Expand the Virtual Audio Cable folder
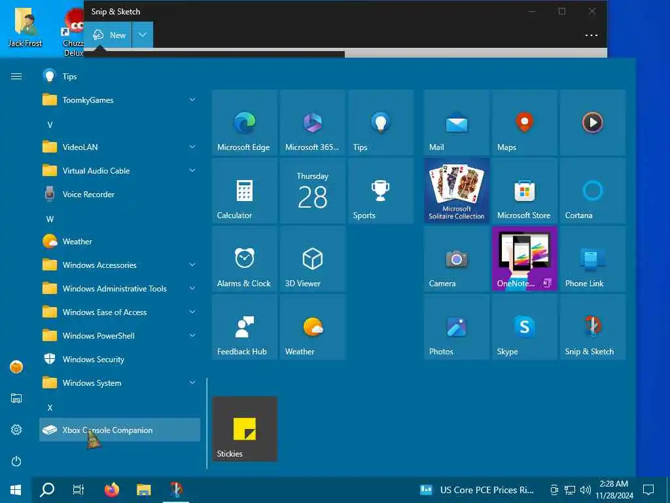The height and width of the screenshot is (503, 670). coord(120,170)
